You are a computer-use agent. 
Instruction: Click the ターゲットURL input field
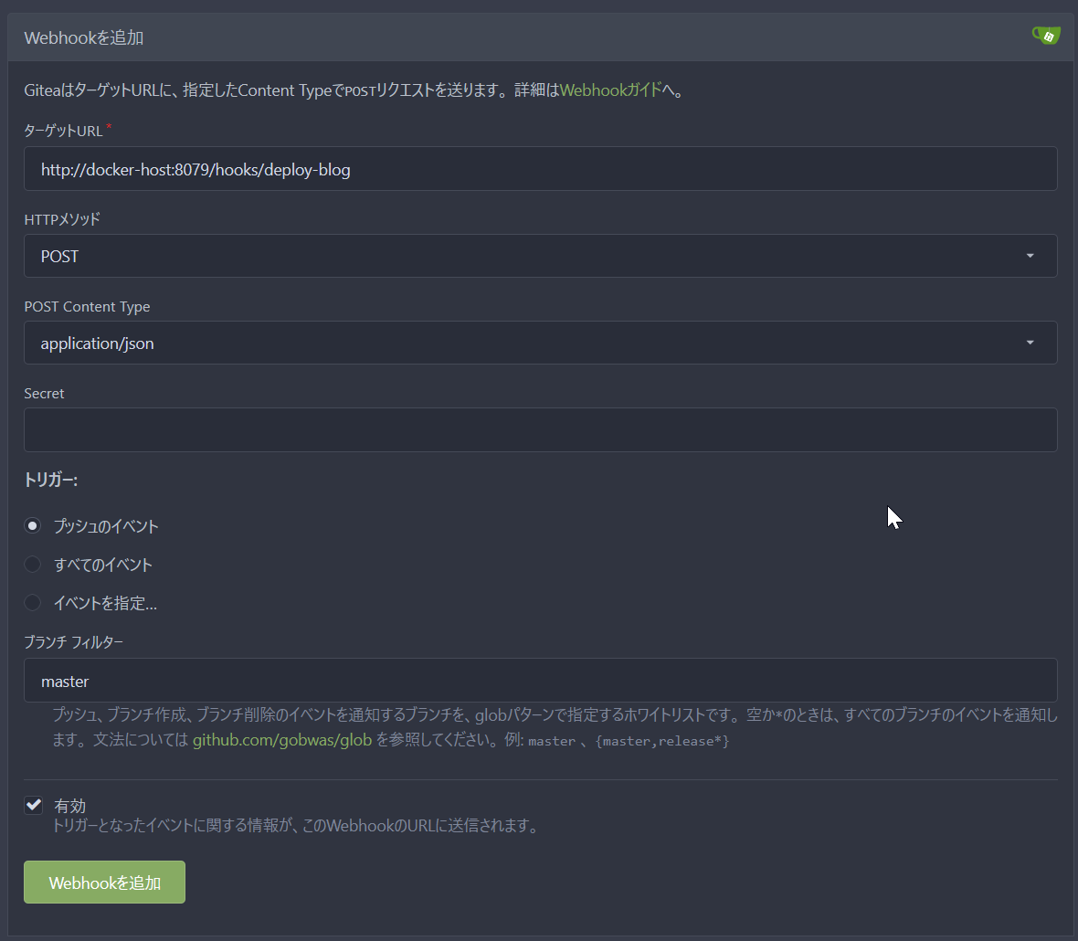540,169
